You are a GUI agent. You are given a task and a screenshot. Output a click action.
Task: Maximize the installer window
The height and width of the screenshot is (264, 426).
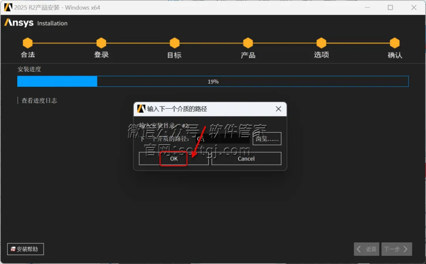click(390, 7)
